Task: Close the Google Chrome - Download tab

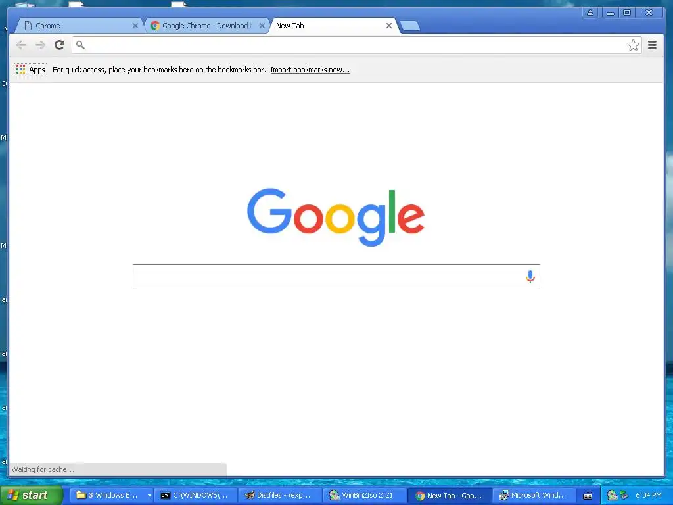Action: [x=262, y=26]
